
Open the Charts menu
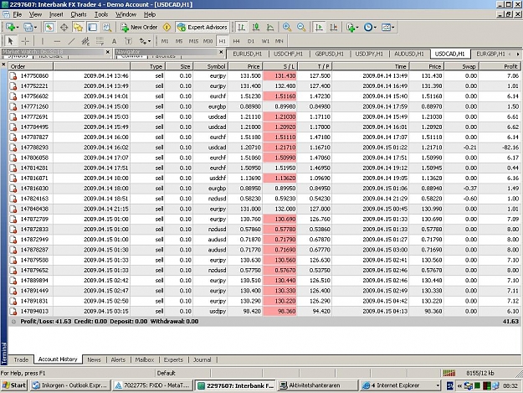pos(79,14)
